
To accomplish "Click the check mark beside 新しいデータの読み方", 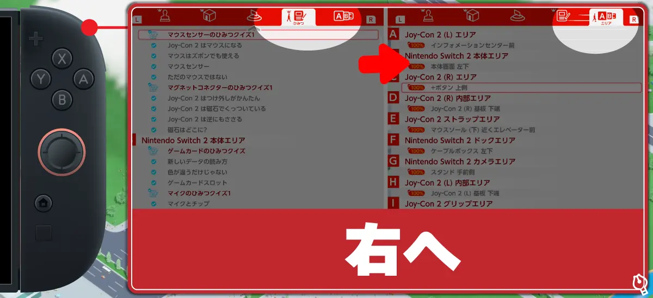I will click(x=153, y=162).
